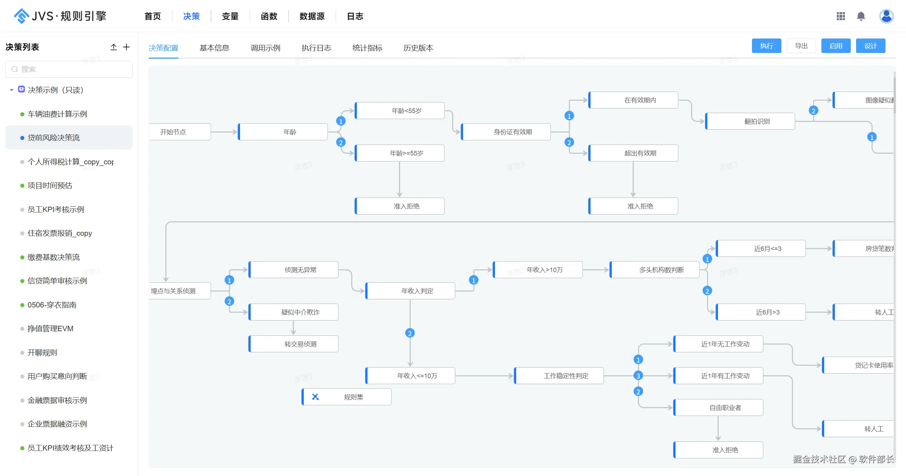Click the plus icon to add decision
Viewport: 906px width, 476px height.
(x=126, y=47)
